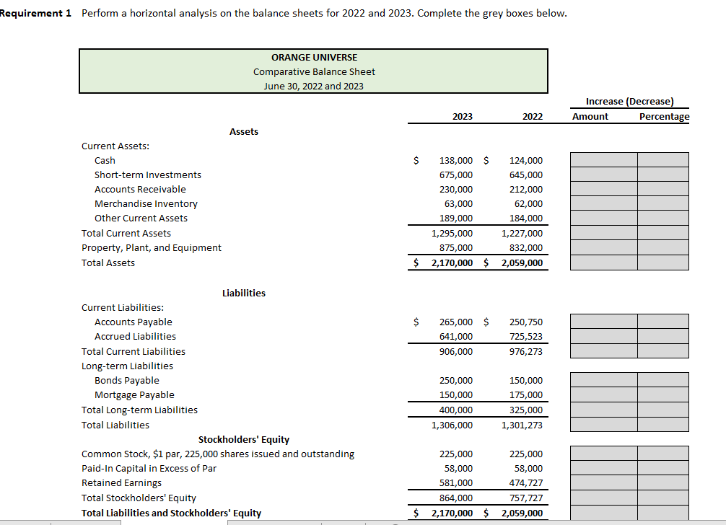
Task: Select the 2023 column heading
Action: [463, 116]
